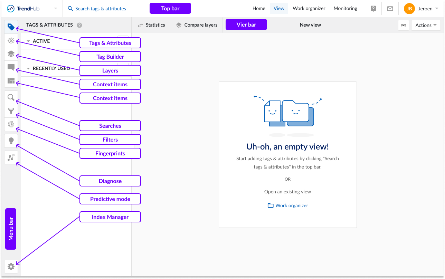This screenshot has width=445, height=279.
Task: Open the Diagnose lightbulb icon
Action: [11, 141]
